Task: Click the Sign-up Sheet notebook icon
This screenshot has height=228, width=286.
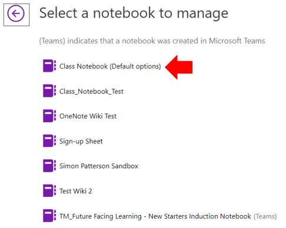Action: coord(49,140)
